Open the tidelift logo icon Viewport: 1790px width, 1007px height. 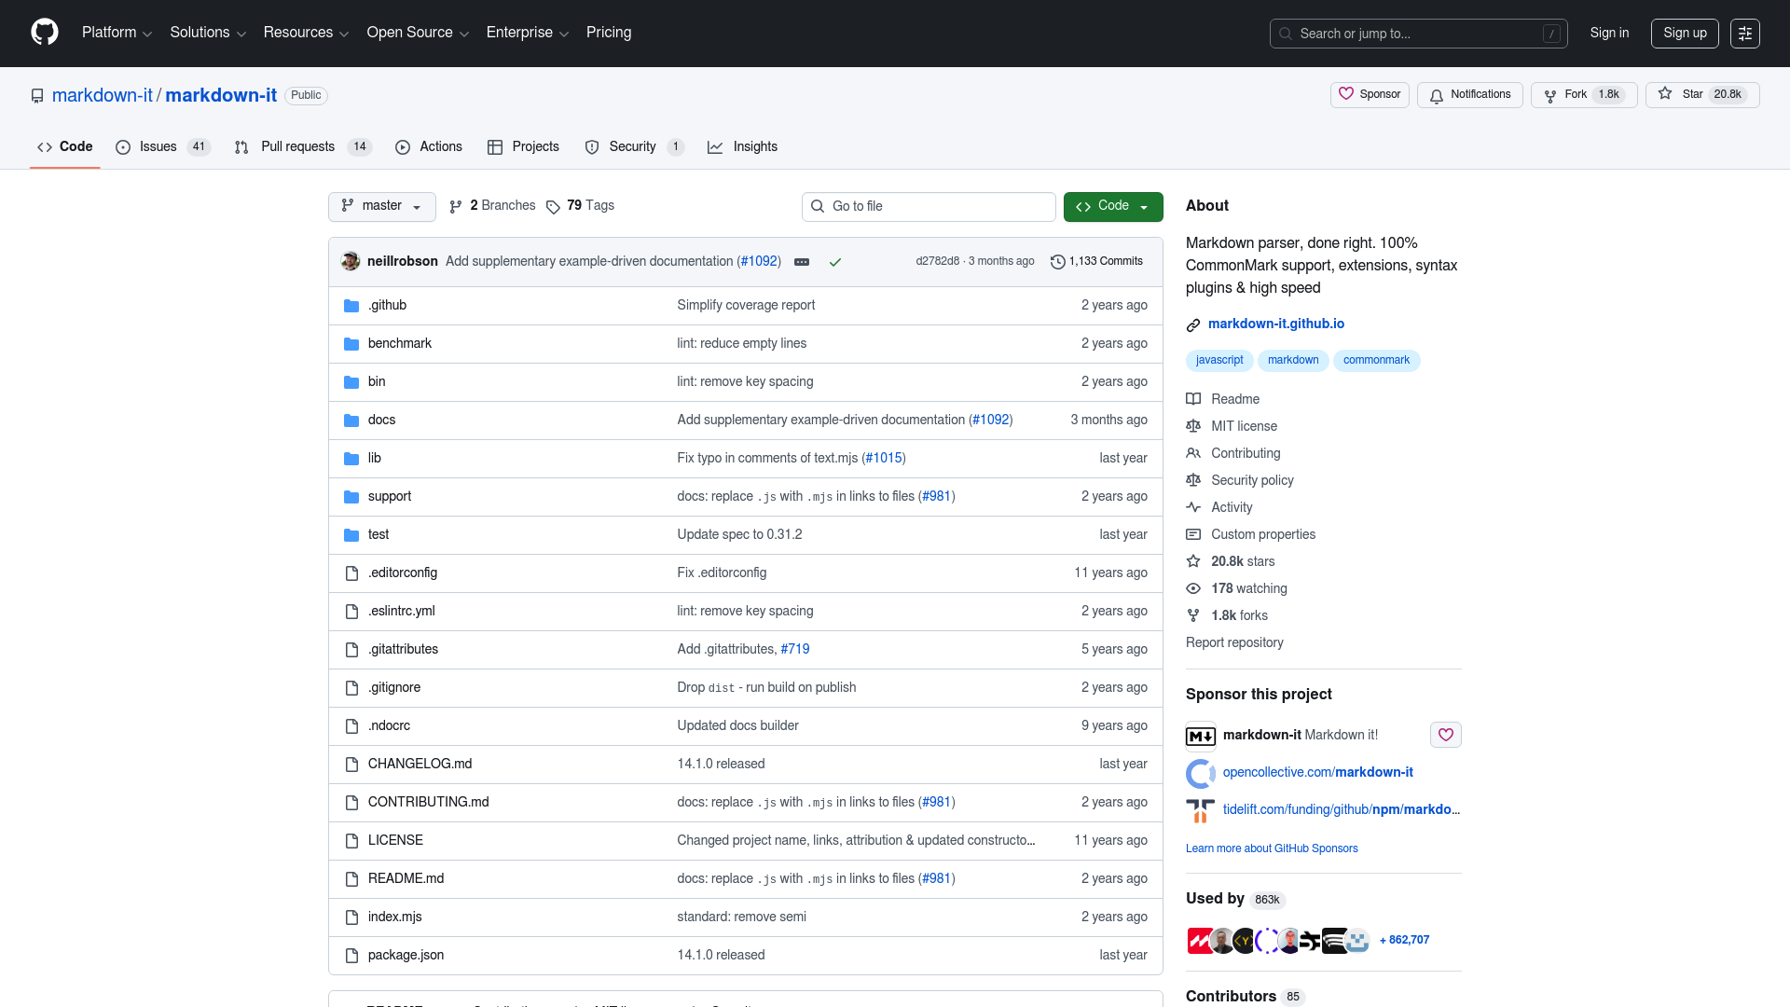(x=1200, y=810)
